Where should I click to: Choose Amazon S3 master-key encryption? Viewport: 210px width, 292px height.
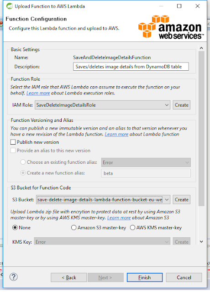tap(73, 228)
